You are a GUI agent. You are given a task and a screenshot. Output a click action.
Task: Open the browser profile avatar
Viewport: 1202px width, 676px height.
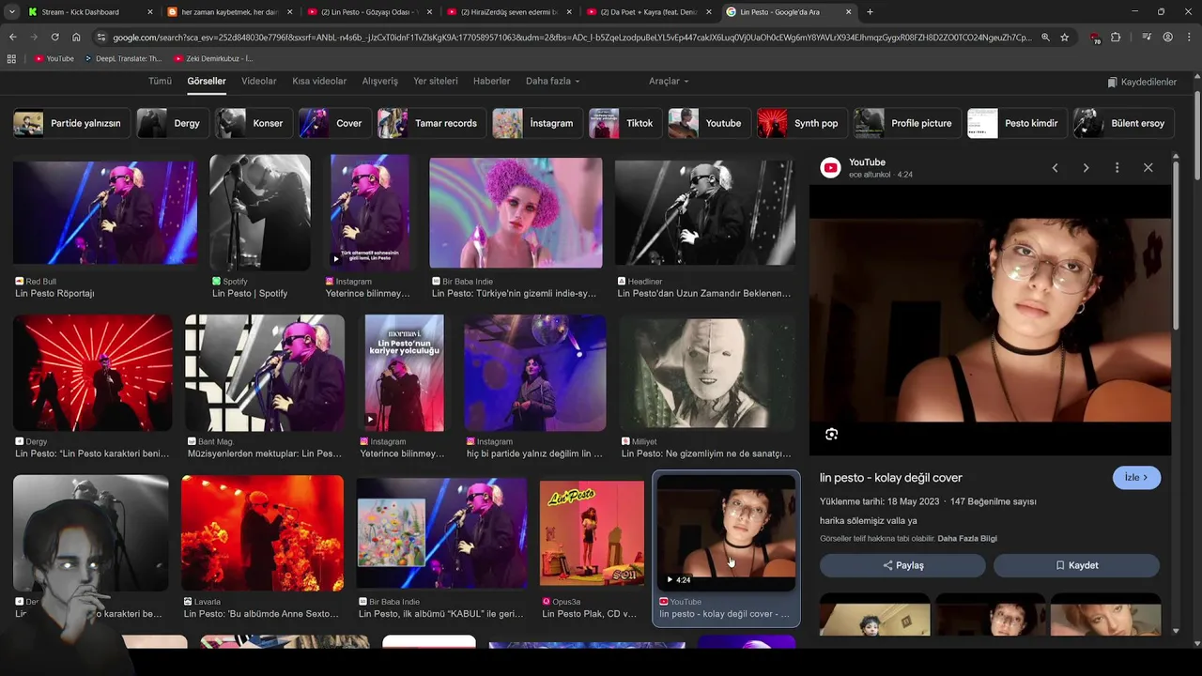1167,38
